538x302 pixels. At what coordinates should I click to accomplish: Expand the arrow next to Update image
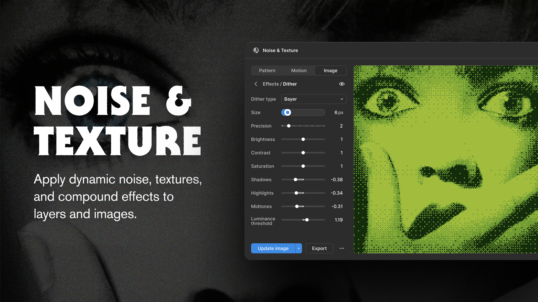(298, 248)
